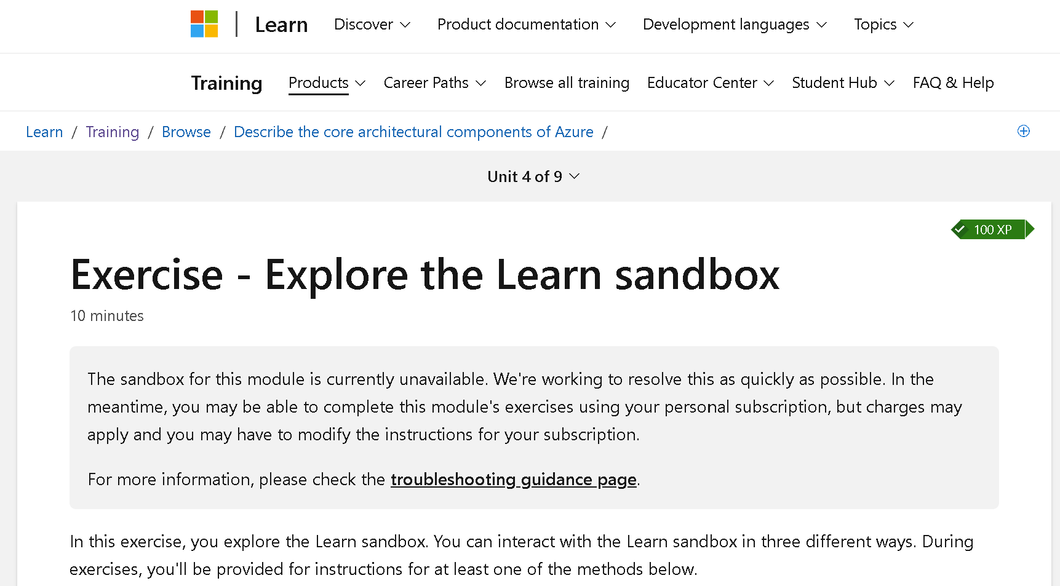The image size is (1060, 586).
Task: Open the Student Hub dropdown
Action: pos(843,83)
